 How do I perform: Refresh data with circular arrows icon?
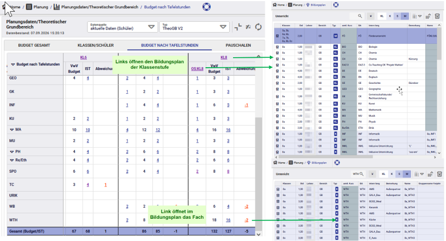point(258,27)
